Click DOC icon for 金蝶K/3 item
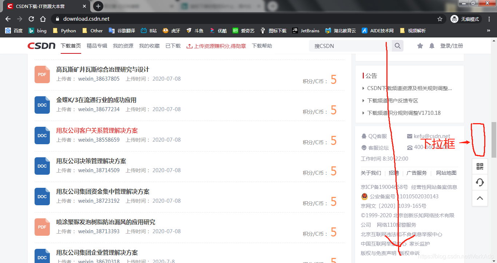The image size is (497, 263). coord(42,105)
